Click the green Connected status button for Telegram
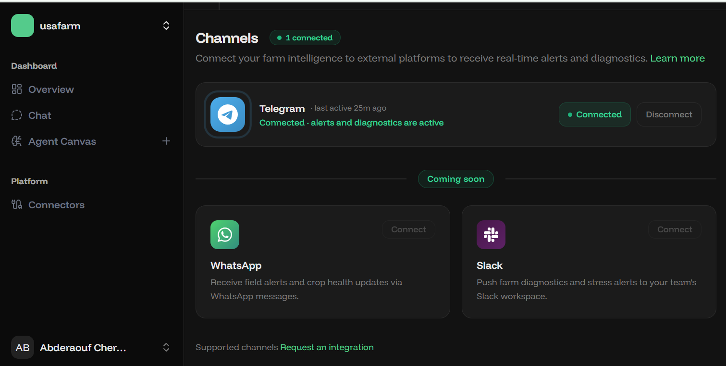 click(594, 114)
